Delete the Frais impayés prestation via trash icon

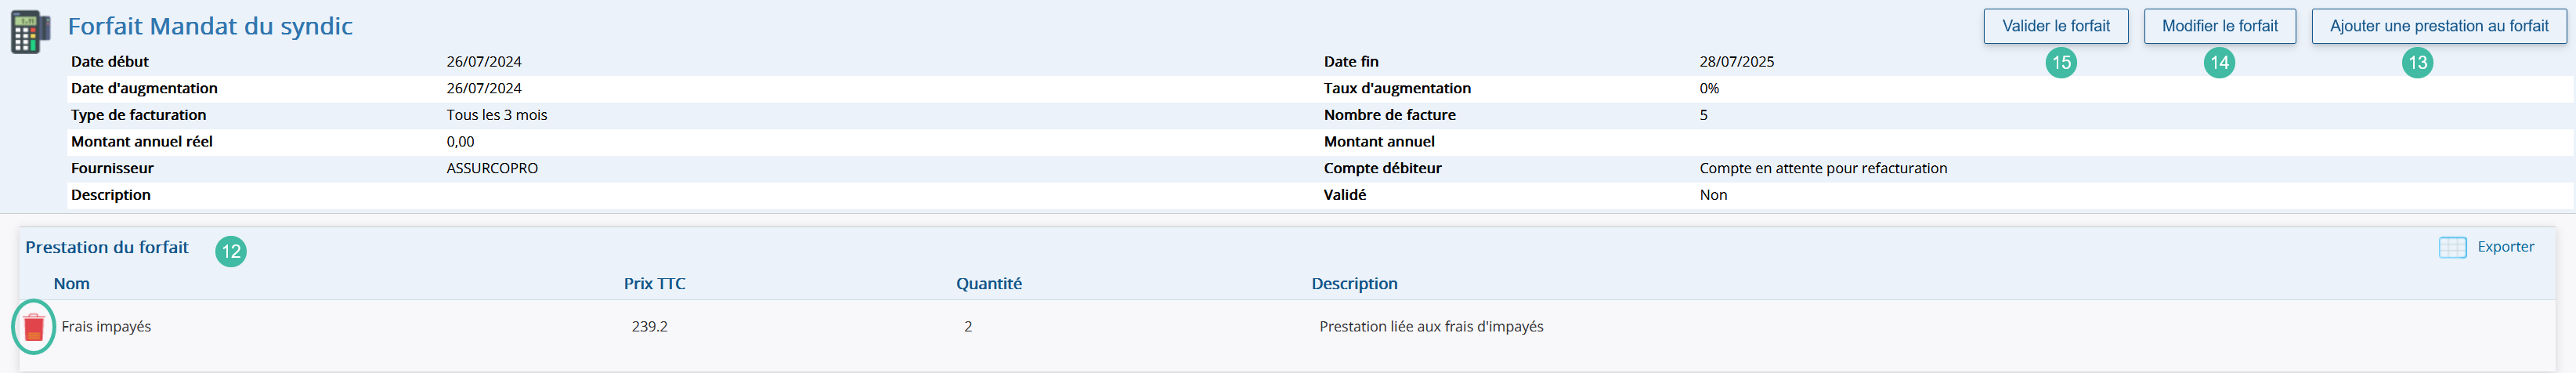33,327
